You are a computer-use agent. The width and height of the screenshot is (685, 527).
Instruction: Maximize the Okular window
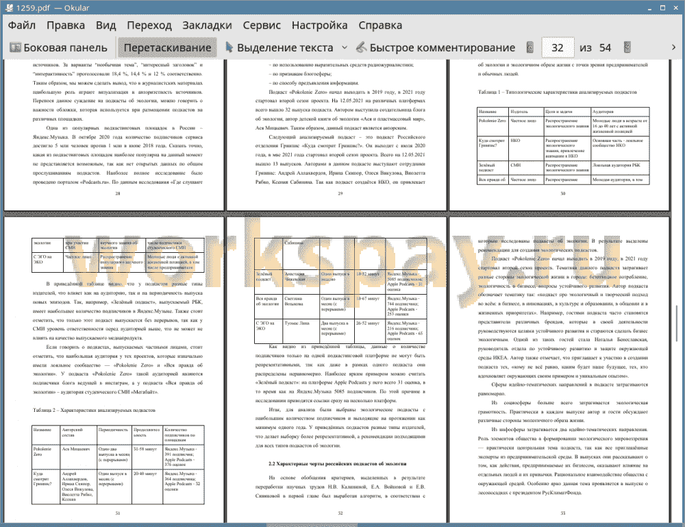[x=662, y=8]
